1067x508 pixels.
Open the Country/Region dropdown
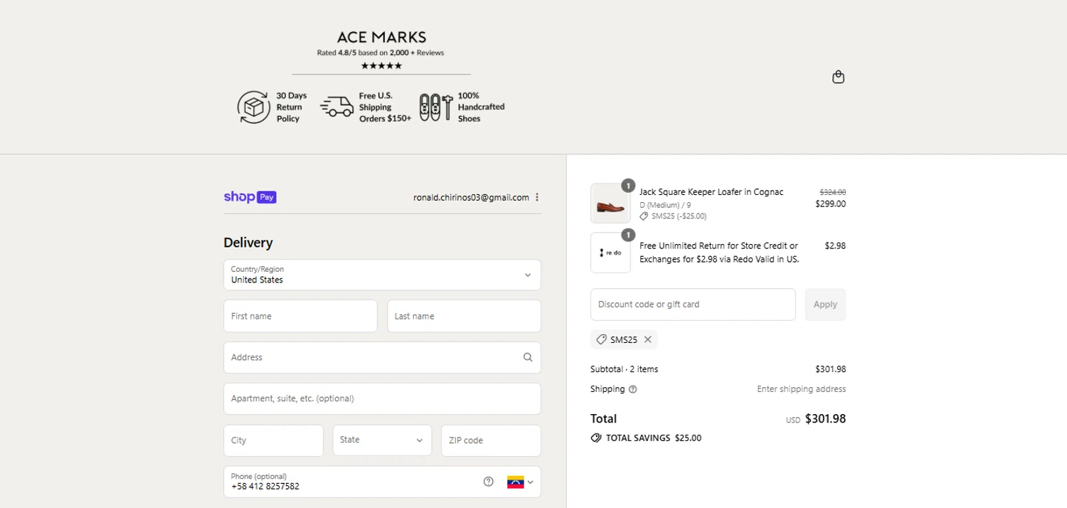click(x=382, y=275)
